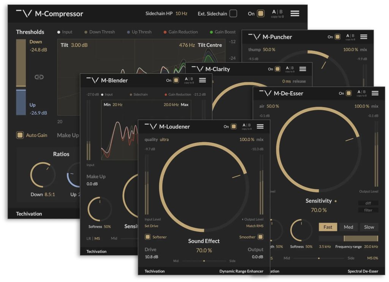This screenshot has width=389, height=282.
Task: Change the quality ultra setting
Action: pyautogui.click(x=164, y=139)
